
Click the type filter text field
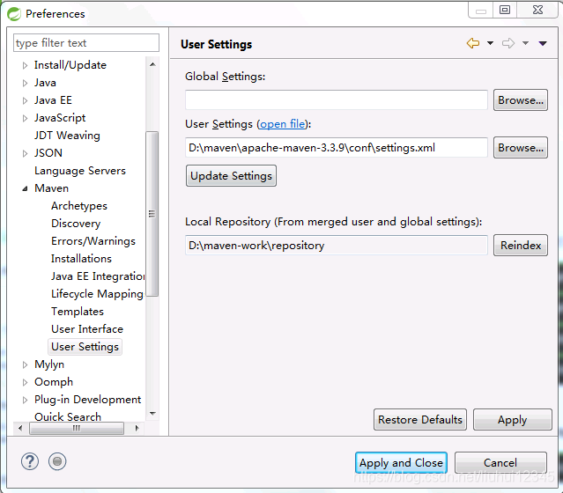pos(86,43)
